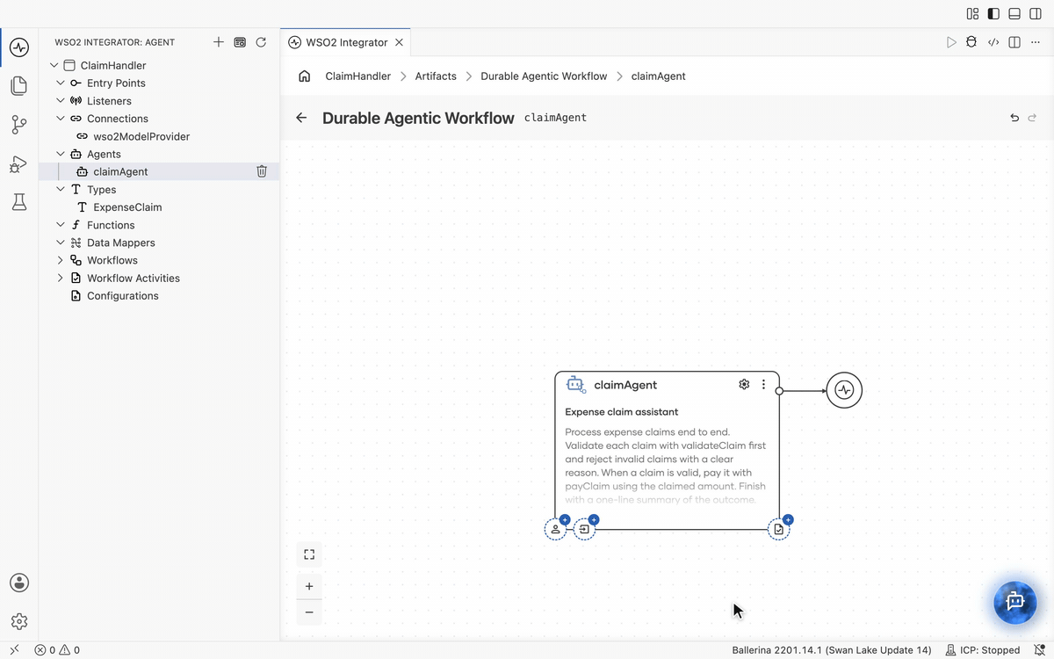Close the WSO2 Integrator tab
This screenshot has width=1054, height=659.
tap(400, 42)
